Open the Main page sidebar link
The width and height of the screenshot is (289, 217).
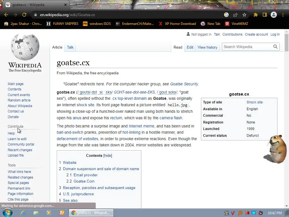16,84
